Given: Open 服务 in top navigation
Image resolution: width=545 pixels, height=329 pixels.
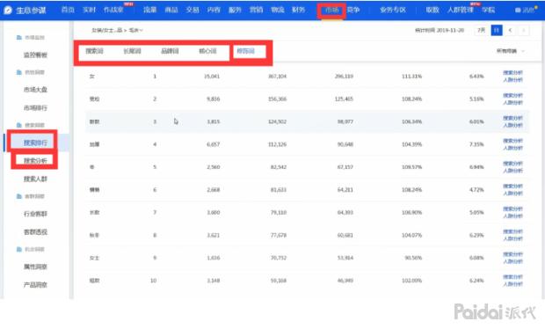Looking at the screenshot, I should click(235, 10).
